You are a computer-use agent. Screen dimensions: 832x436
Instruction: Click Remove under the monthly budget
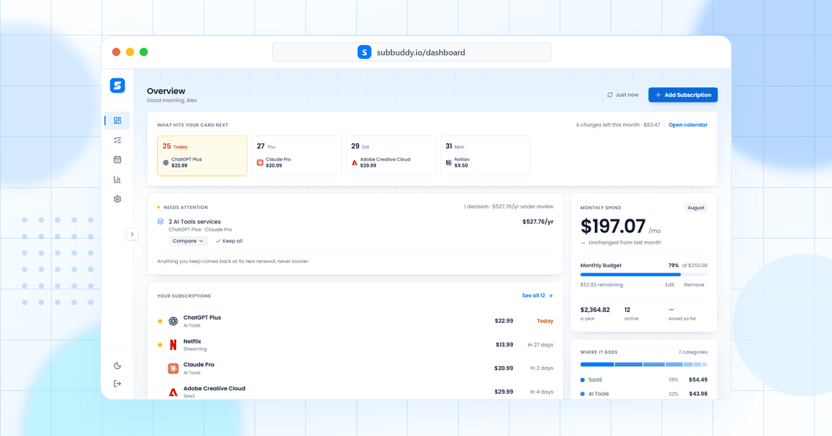point(694,285)
